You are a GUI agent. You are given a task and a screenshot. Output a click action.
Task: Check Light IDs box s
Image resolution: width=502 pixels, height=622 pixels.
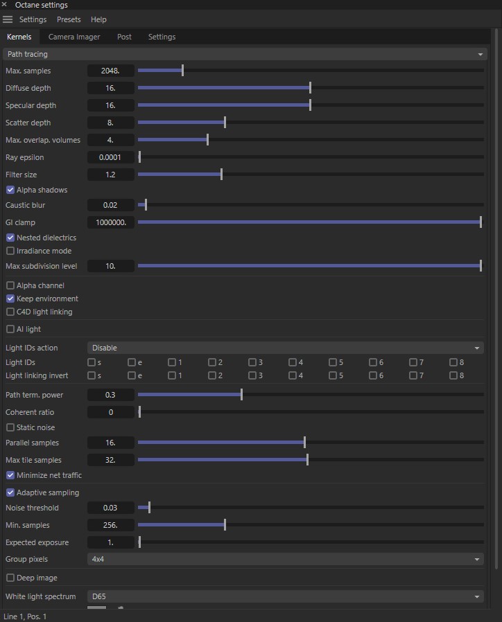pyautogui.click(x=92, y=362)
